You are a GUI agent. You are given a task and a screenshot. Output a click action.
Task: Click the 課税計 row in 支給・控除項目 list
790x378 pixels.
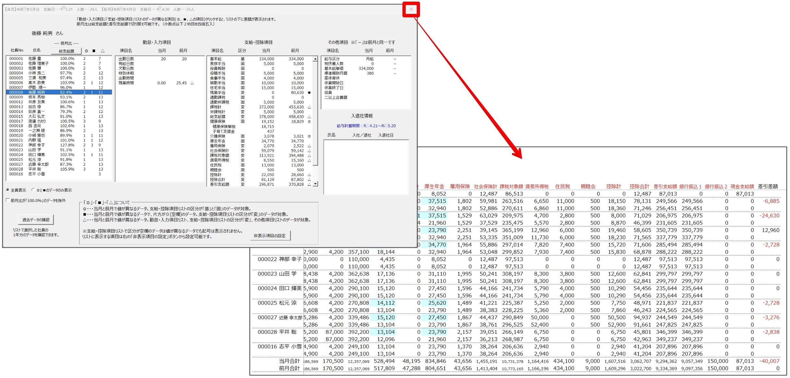pyautogui.click(x=260, y=107)
